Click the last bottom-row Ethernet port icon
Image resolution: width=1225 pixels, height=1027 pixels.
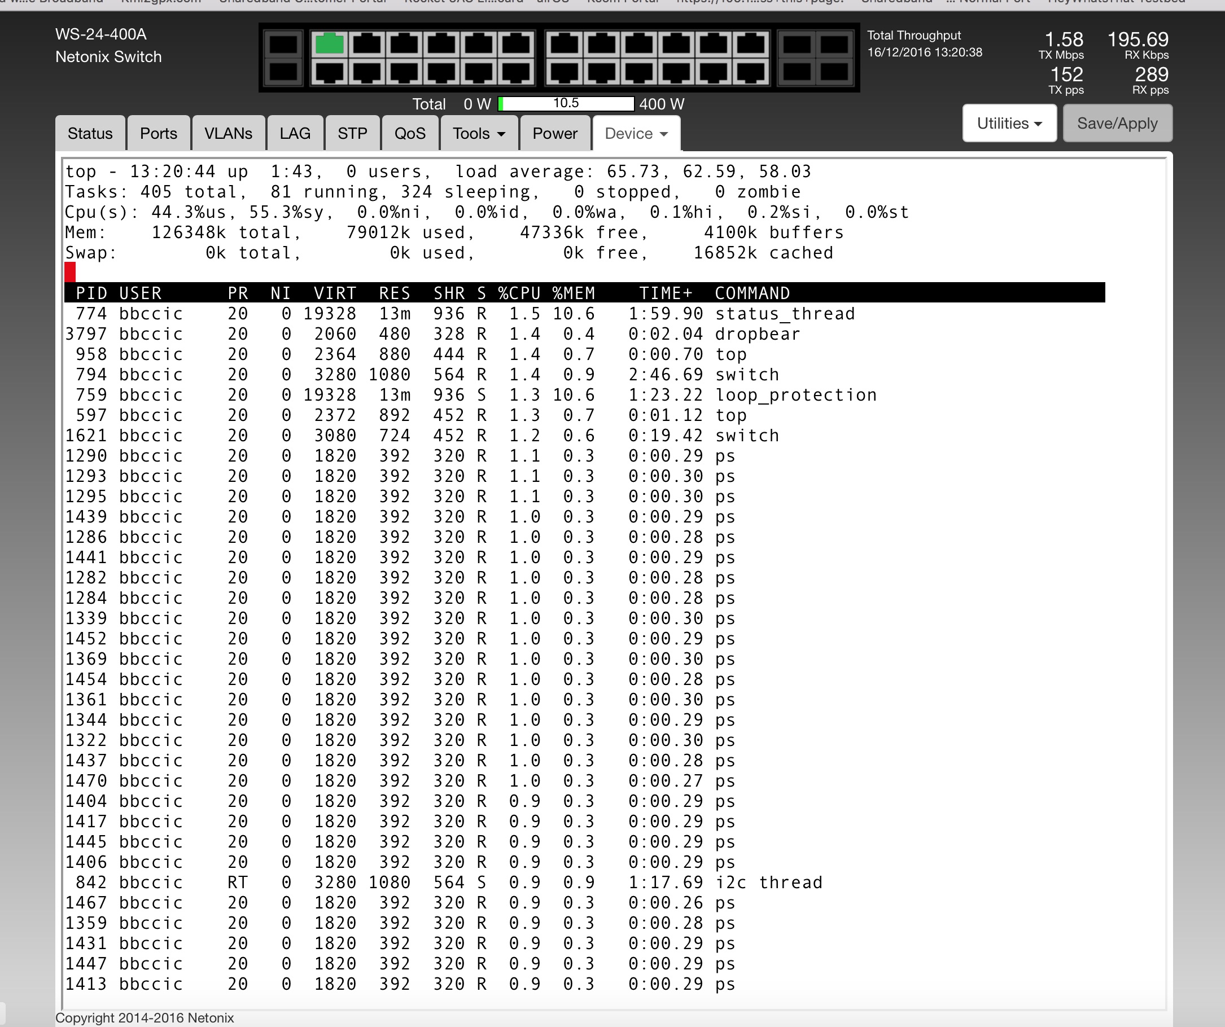click(x=751, y=73)
